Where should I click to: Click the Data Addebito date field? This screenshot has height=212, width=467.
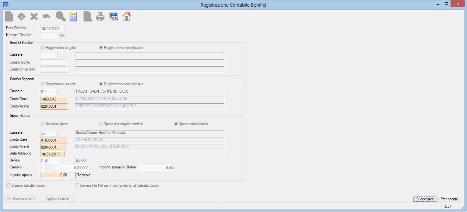pyautogui.click(x=52, y=154)
